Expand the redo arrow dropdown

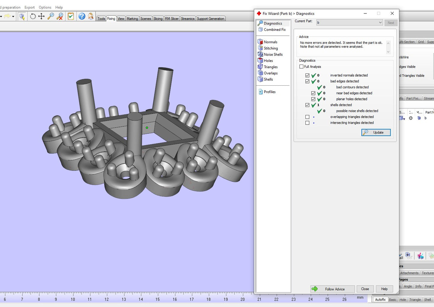[13, 17]
